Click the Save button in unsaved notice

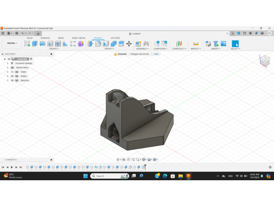pyautogui.click(x=156, y=54)
